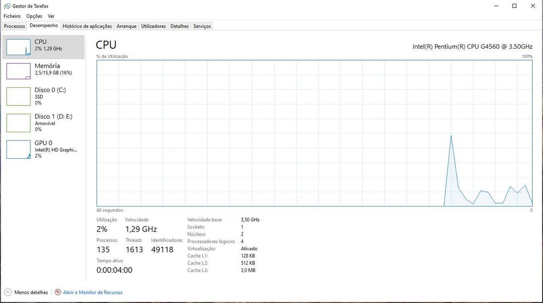
Task: Open the Ver menu
Action: click(x=51, y=16)
